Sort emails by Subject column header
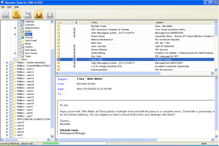Viewport: 219px width, 146px height. click(x=159, y=23)
